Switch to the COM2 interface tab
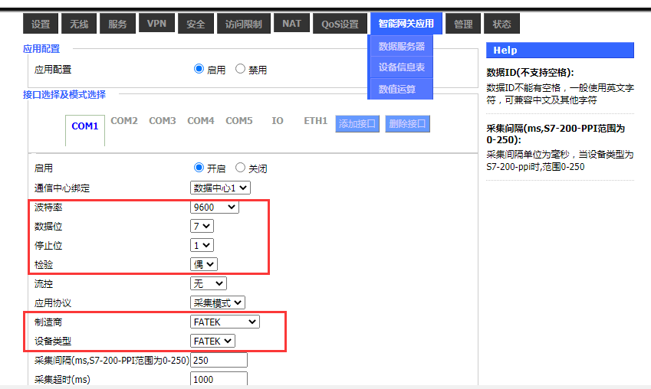 pos(124,121)
